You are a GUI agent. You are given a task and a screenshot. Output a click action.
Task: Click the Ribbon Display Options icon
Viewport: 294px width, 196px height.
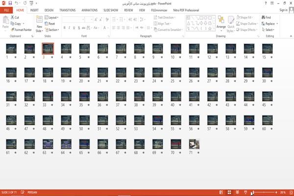[272, 3]
